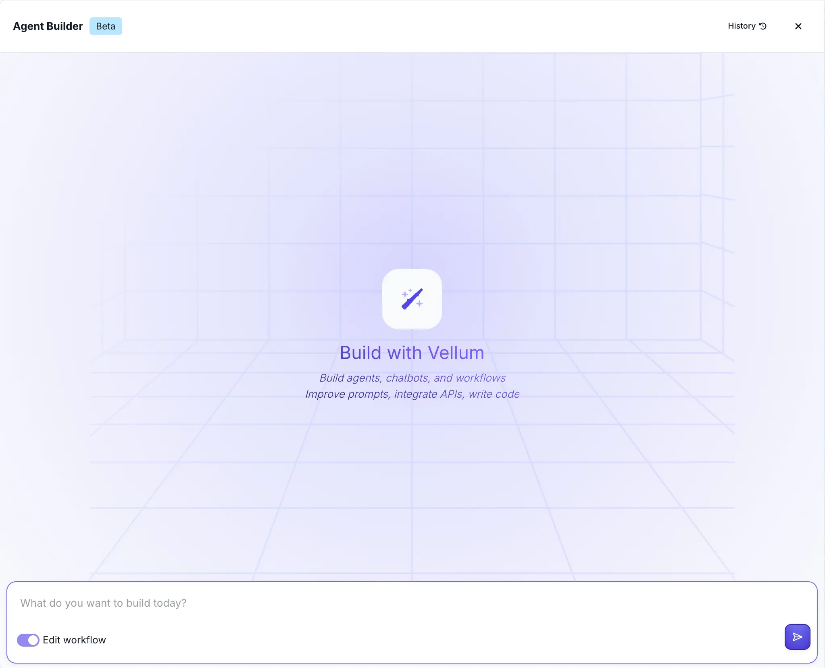Click 'Improve prompts, integrate APIs, write code' text
This screenshot has height=668, width=825.
[x=412, y=394]
